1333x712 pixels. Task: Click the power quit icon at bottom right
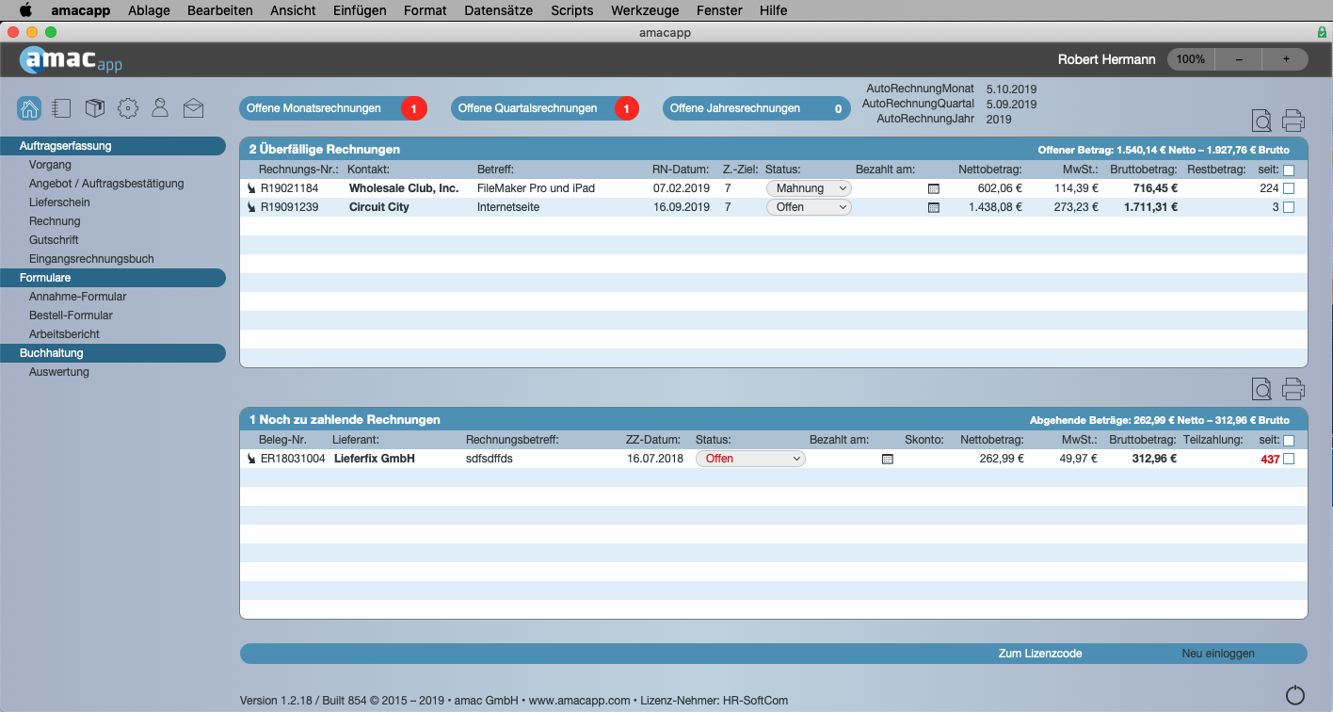coord(1295,696)
